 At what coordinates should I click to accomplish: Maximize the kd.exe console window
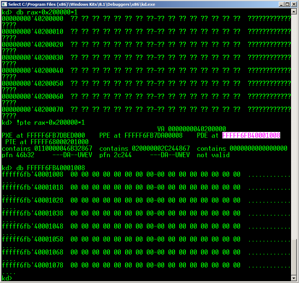click(x=287, y=4)
